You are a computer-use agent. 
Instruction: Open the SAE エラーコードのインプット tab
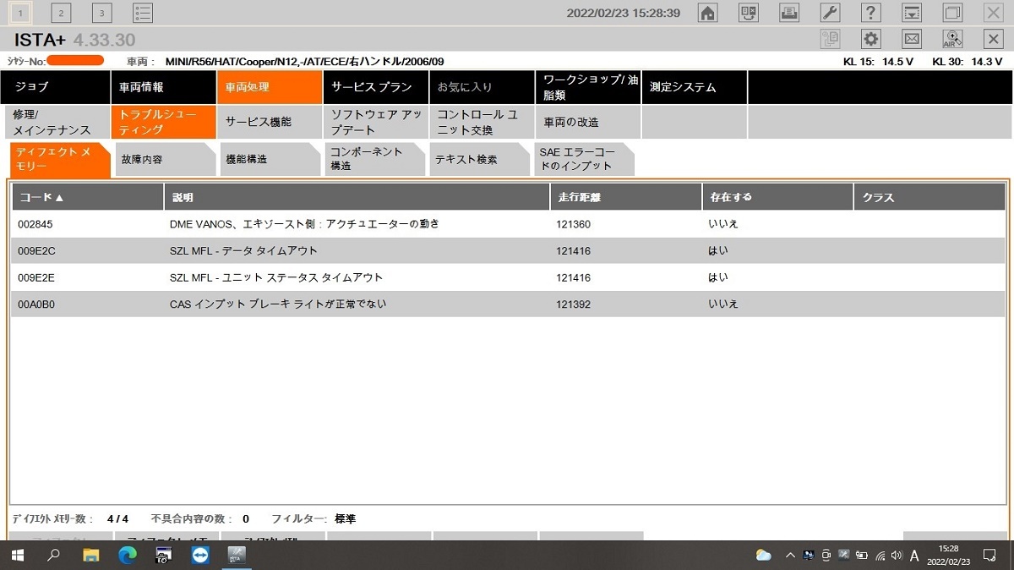click(583, 159)
